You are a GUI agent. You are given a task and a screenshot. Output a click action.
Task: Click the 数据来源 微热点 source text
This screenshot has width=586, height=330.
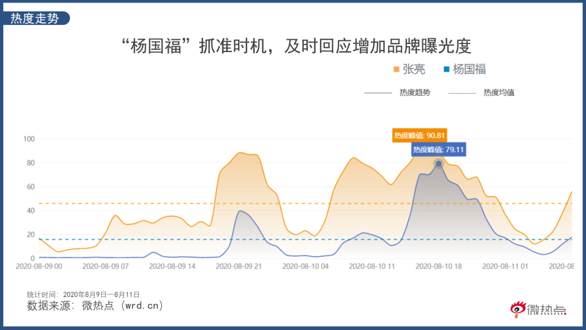95,306
